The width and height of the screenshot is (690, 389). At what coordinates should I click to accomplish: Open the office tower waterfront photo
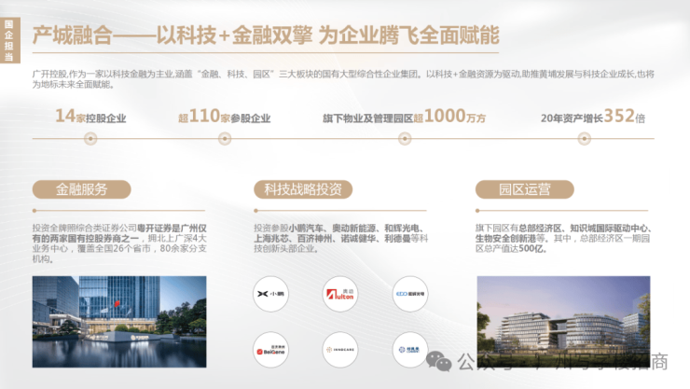tap(119, 322)
